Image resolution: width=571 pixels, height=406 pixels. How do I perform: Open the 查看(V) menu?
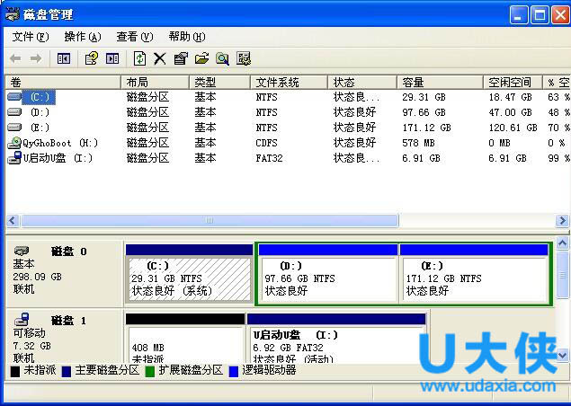click(x=134, y=37)
